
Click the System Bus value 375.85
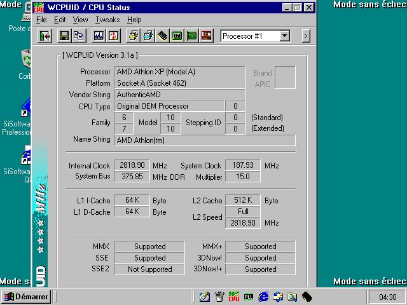132,177
